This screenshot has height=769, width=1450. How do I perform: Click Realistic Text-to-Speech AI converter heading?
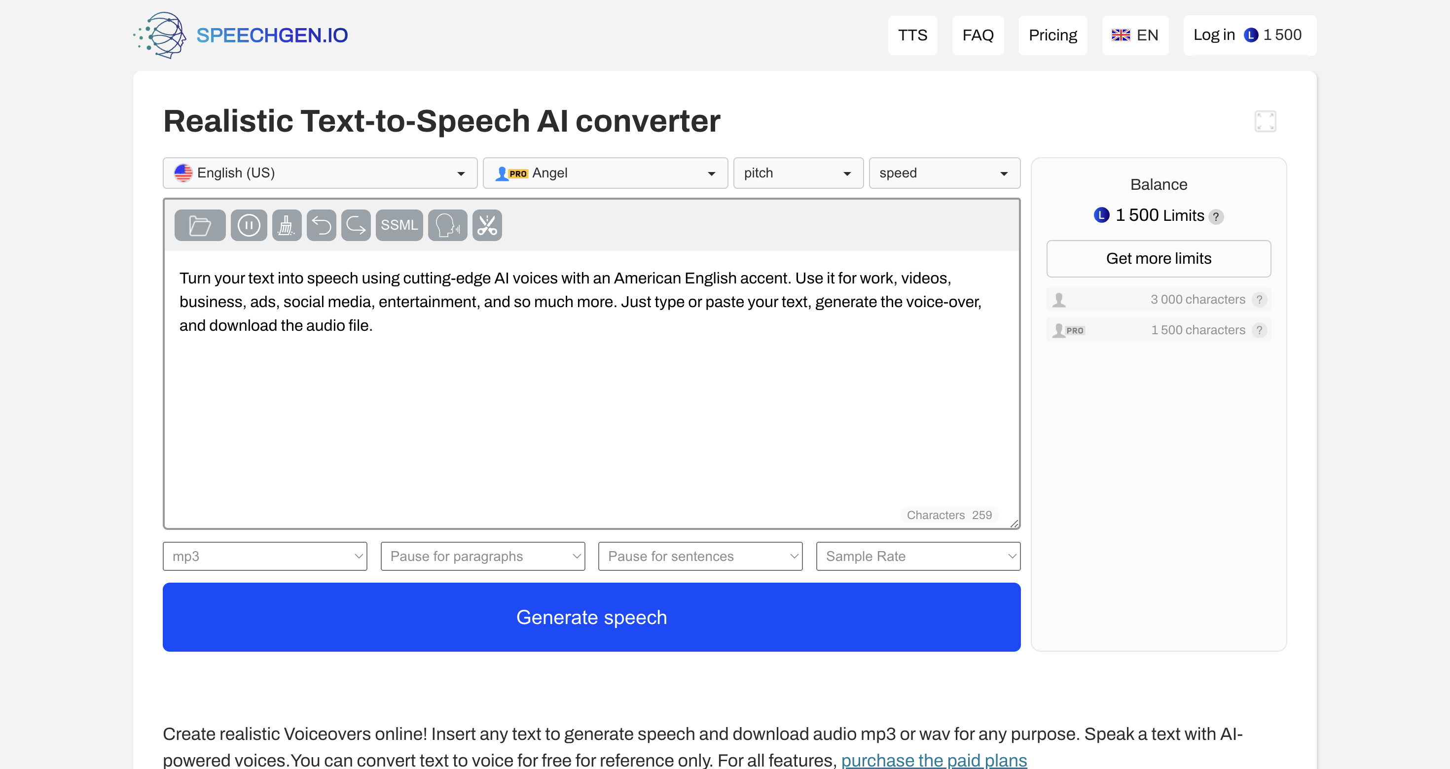tap(441, 121)
